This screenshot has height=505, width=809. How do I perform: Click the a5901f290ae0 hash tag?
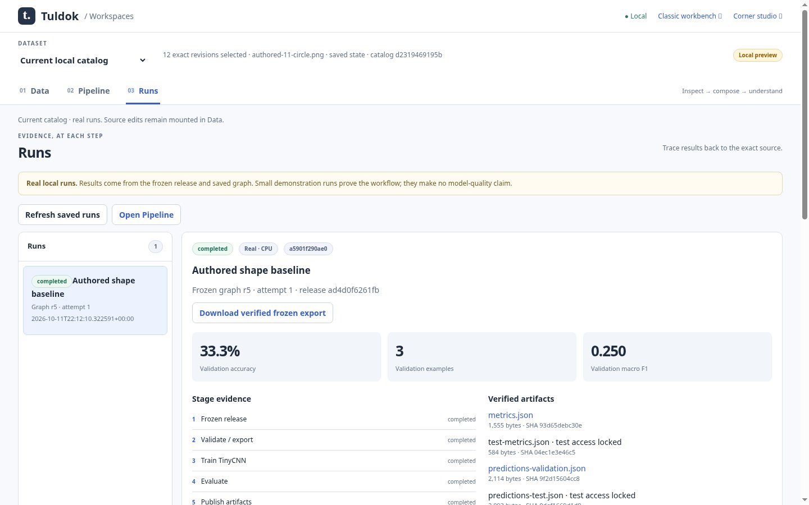[x=308, y=249]
